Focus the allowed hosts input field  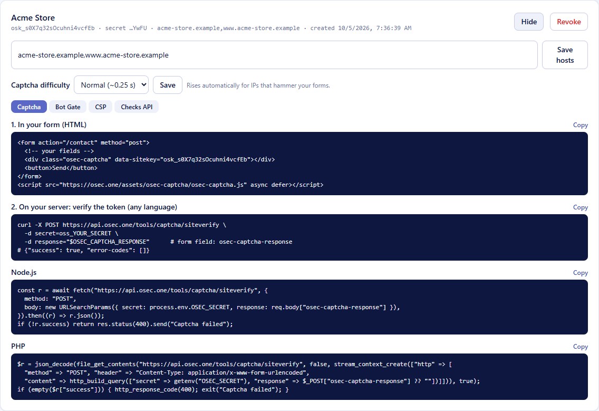pyautogui.click(x=274, y=55)
